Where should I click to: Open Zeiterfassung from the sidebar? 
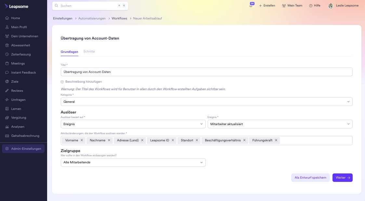click(20, 54)
